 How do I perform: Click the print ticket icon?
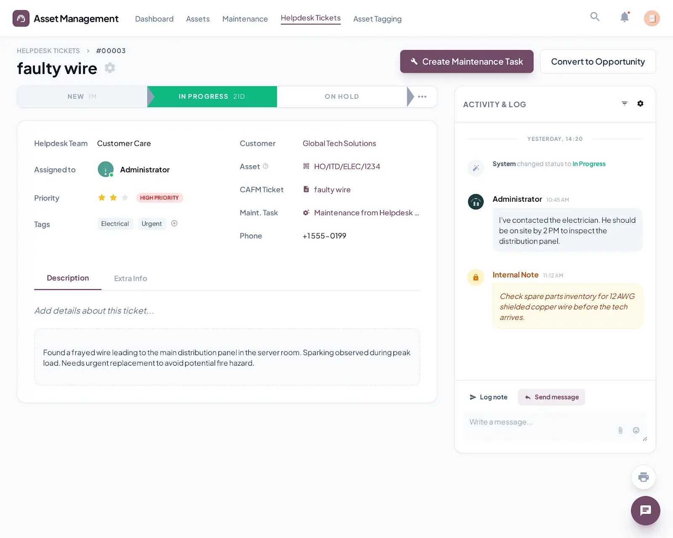(643, 477)
